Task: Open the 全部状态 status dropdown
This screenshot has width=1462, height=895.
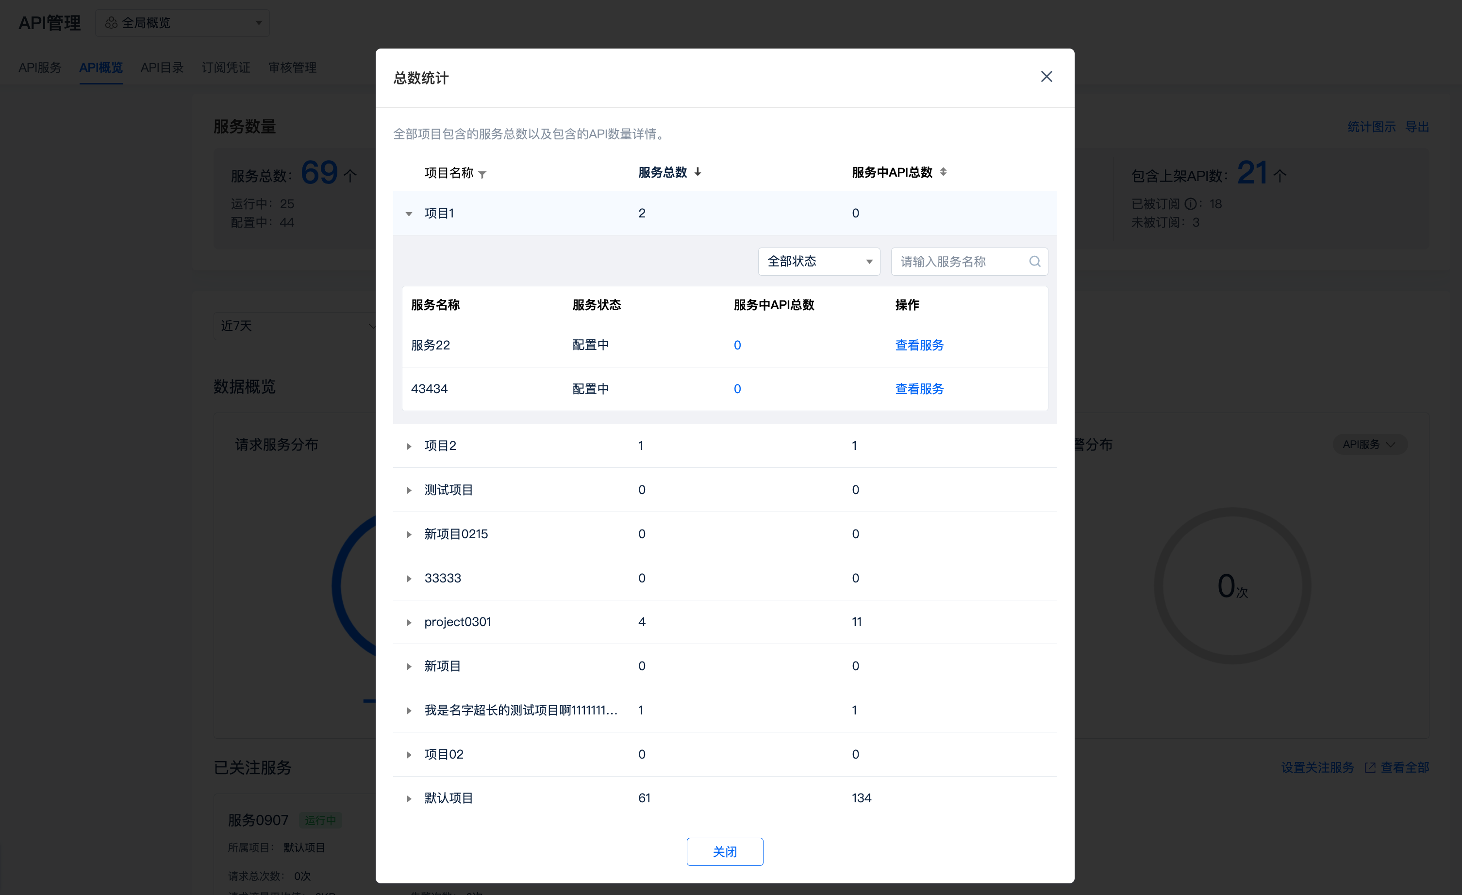Action: pos(819,262)
